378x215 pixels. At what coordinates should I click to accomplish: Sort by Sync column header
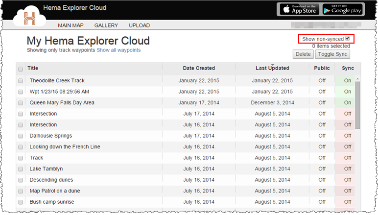348,68
